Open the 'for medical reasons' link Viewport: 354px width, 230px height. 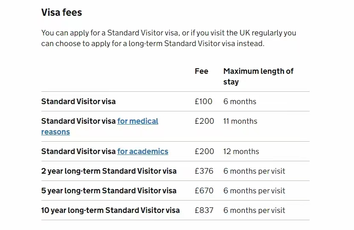tap(137, 121)
